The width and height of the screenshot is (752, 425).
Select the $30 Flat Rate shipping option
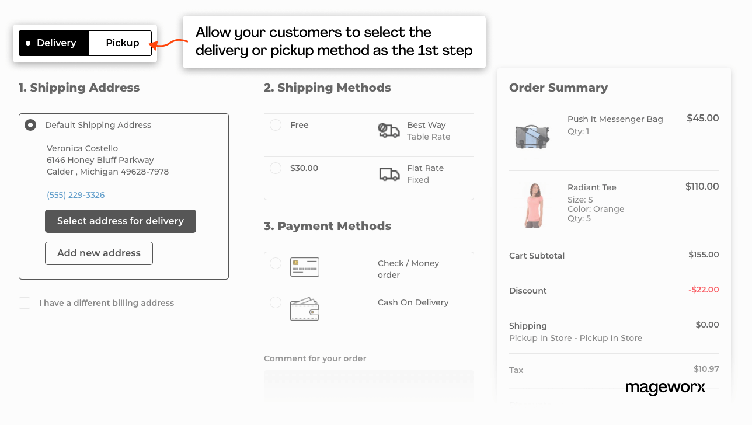pos(275,168)
